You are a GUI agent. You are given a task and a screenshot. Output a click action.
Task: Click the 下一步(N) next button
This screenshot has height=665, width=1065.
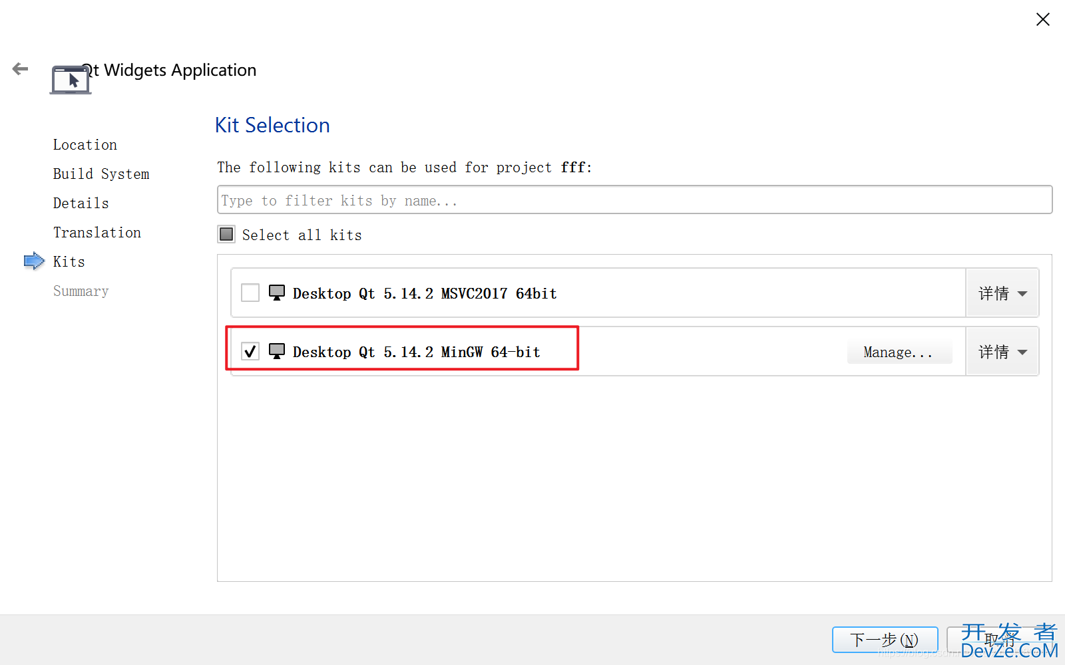(885, 640)
